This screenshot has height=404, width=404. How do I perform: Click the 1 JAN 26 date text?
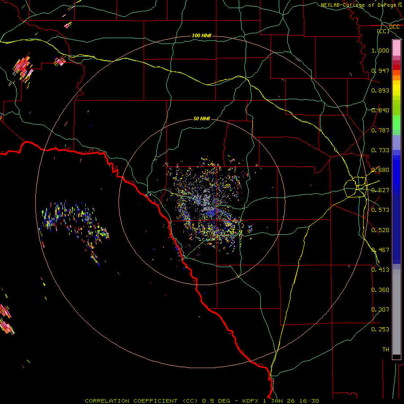280,401
